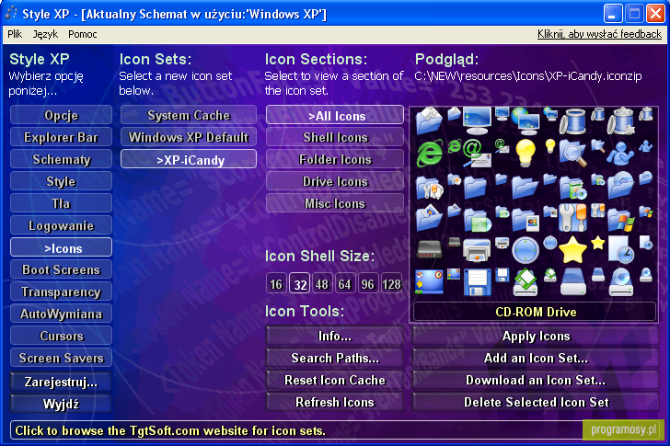Select the large My Documents folder icon
The height and width of the screenshot is (446, 670).
(x=429, y=120)
